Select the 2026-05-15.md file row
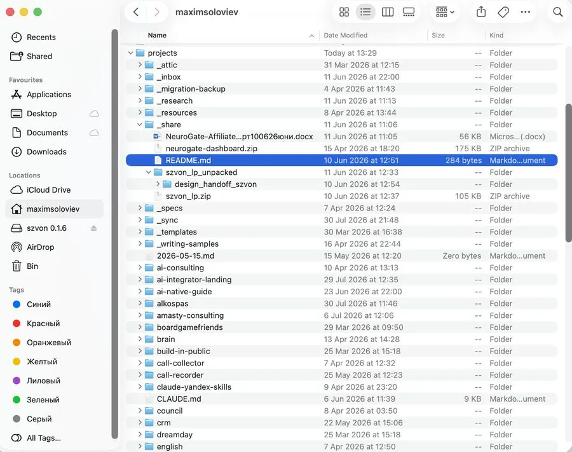Viewport: 572px width, 452px height. click(x=341, y=256)
